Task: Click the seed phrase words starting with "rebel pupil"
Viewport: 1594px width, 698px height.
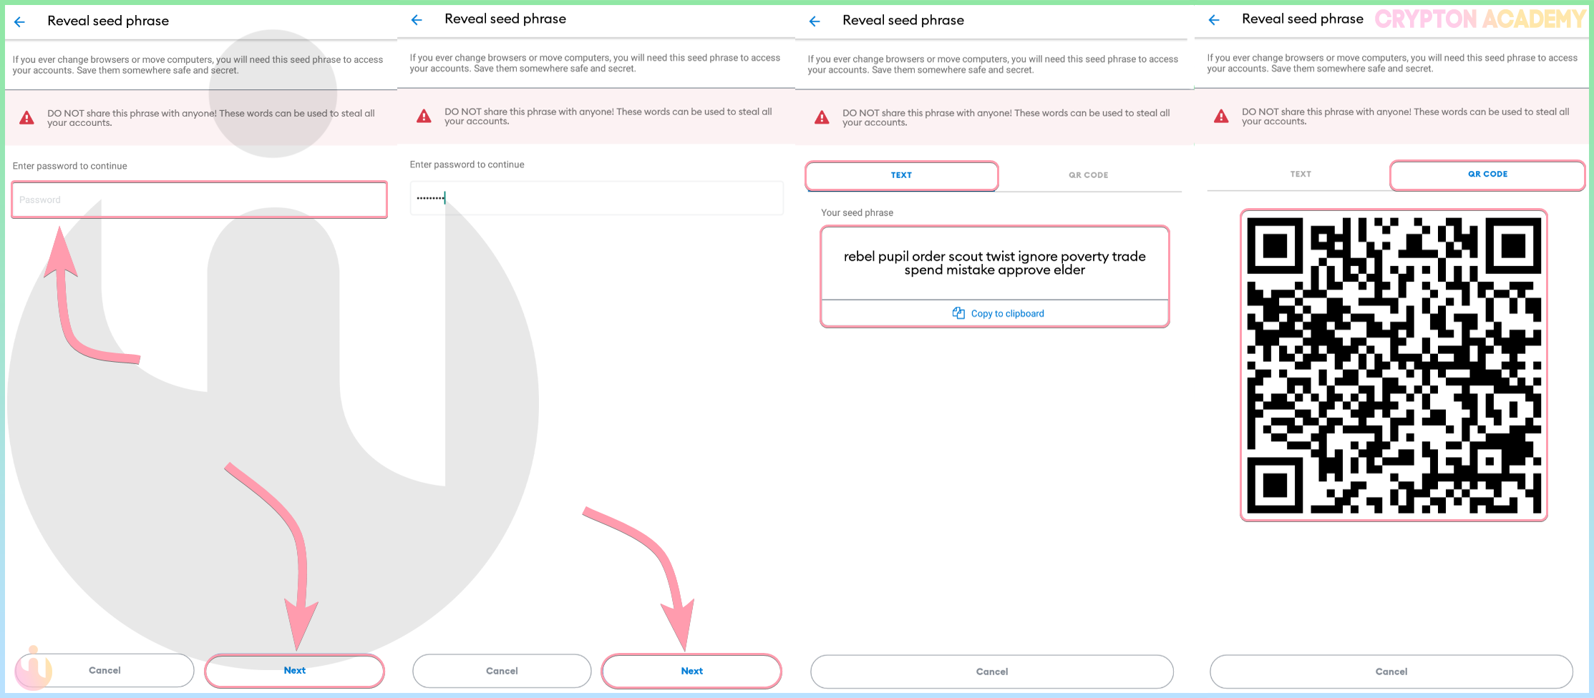Action: coord(995,263)
